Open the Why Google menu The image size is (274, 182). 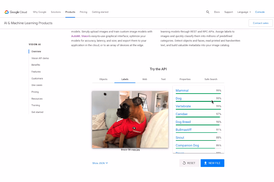point(39,12)
